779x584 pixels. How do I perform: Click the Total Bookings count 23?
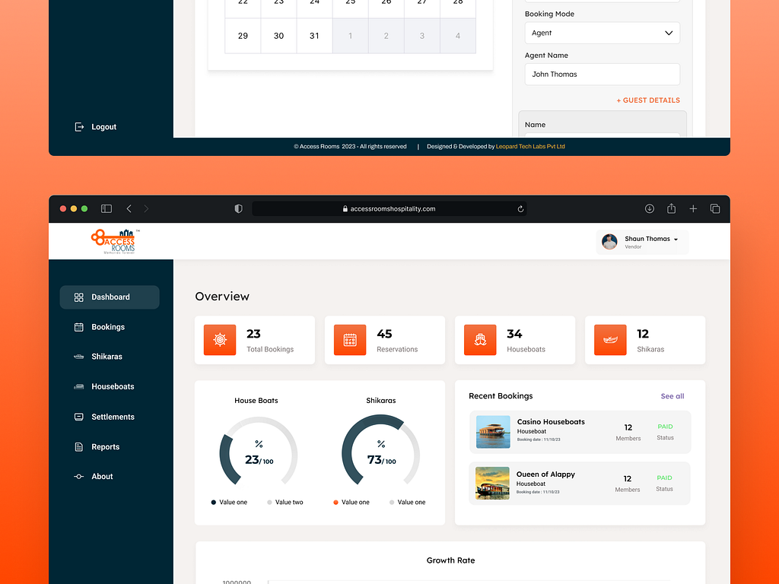click(253, 335)
